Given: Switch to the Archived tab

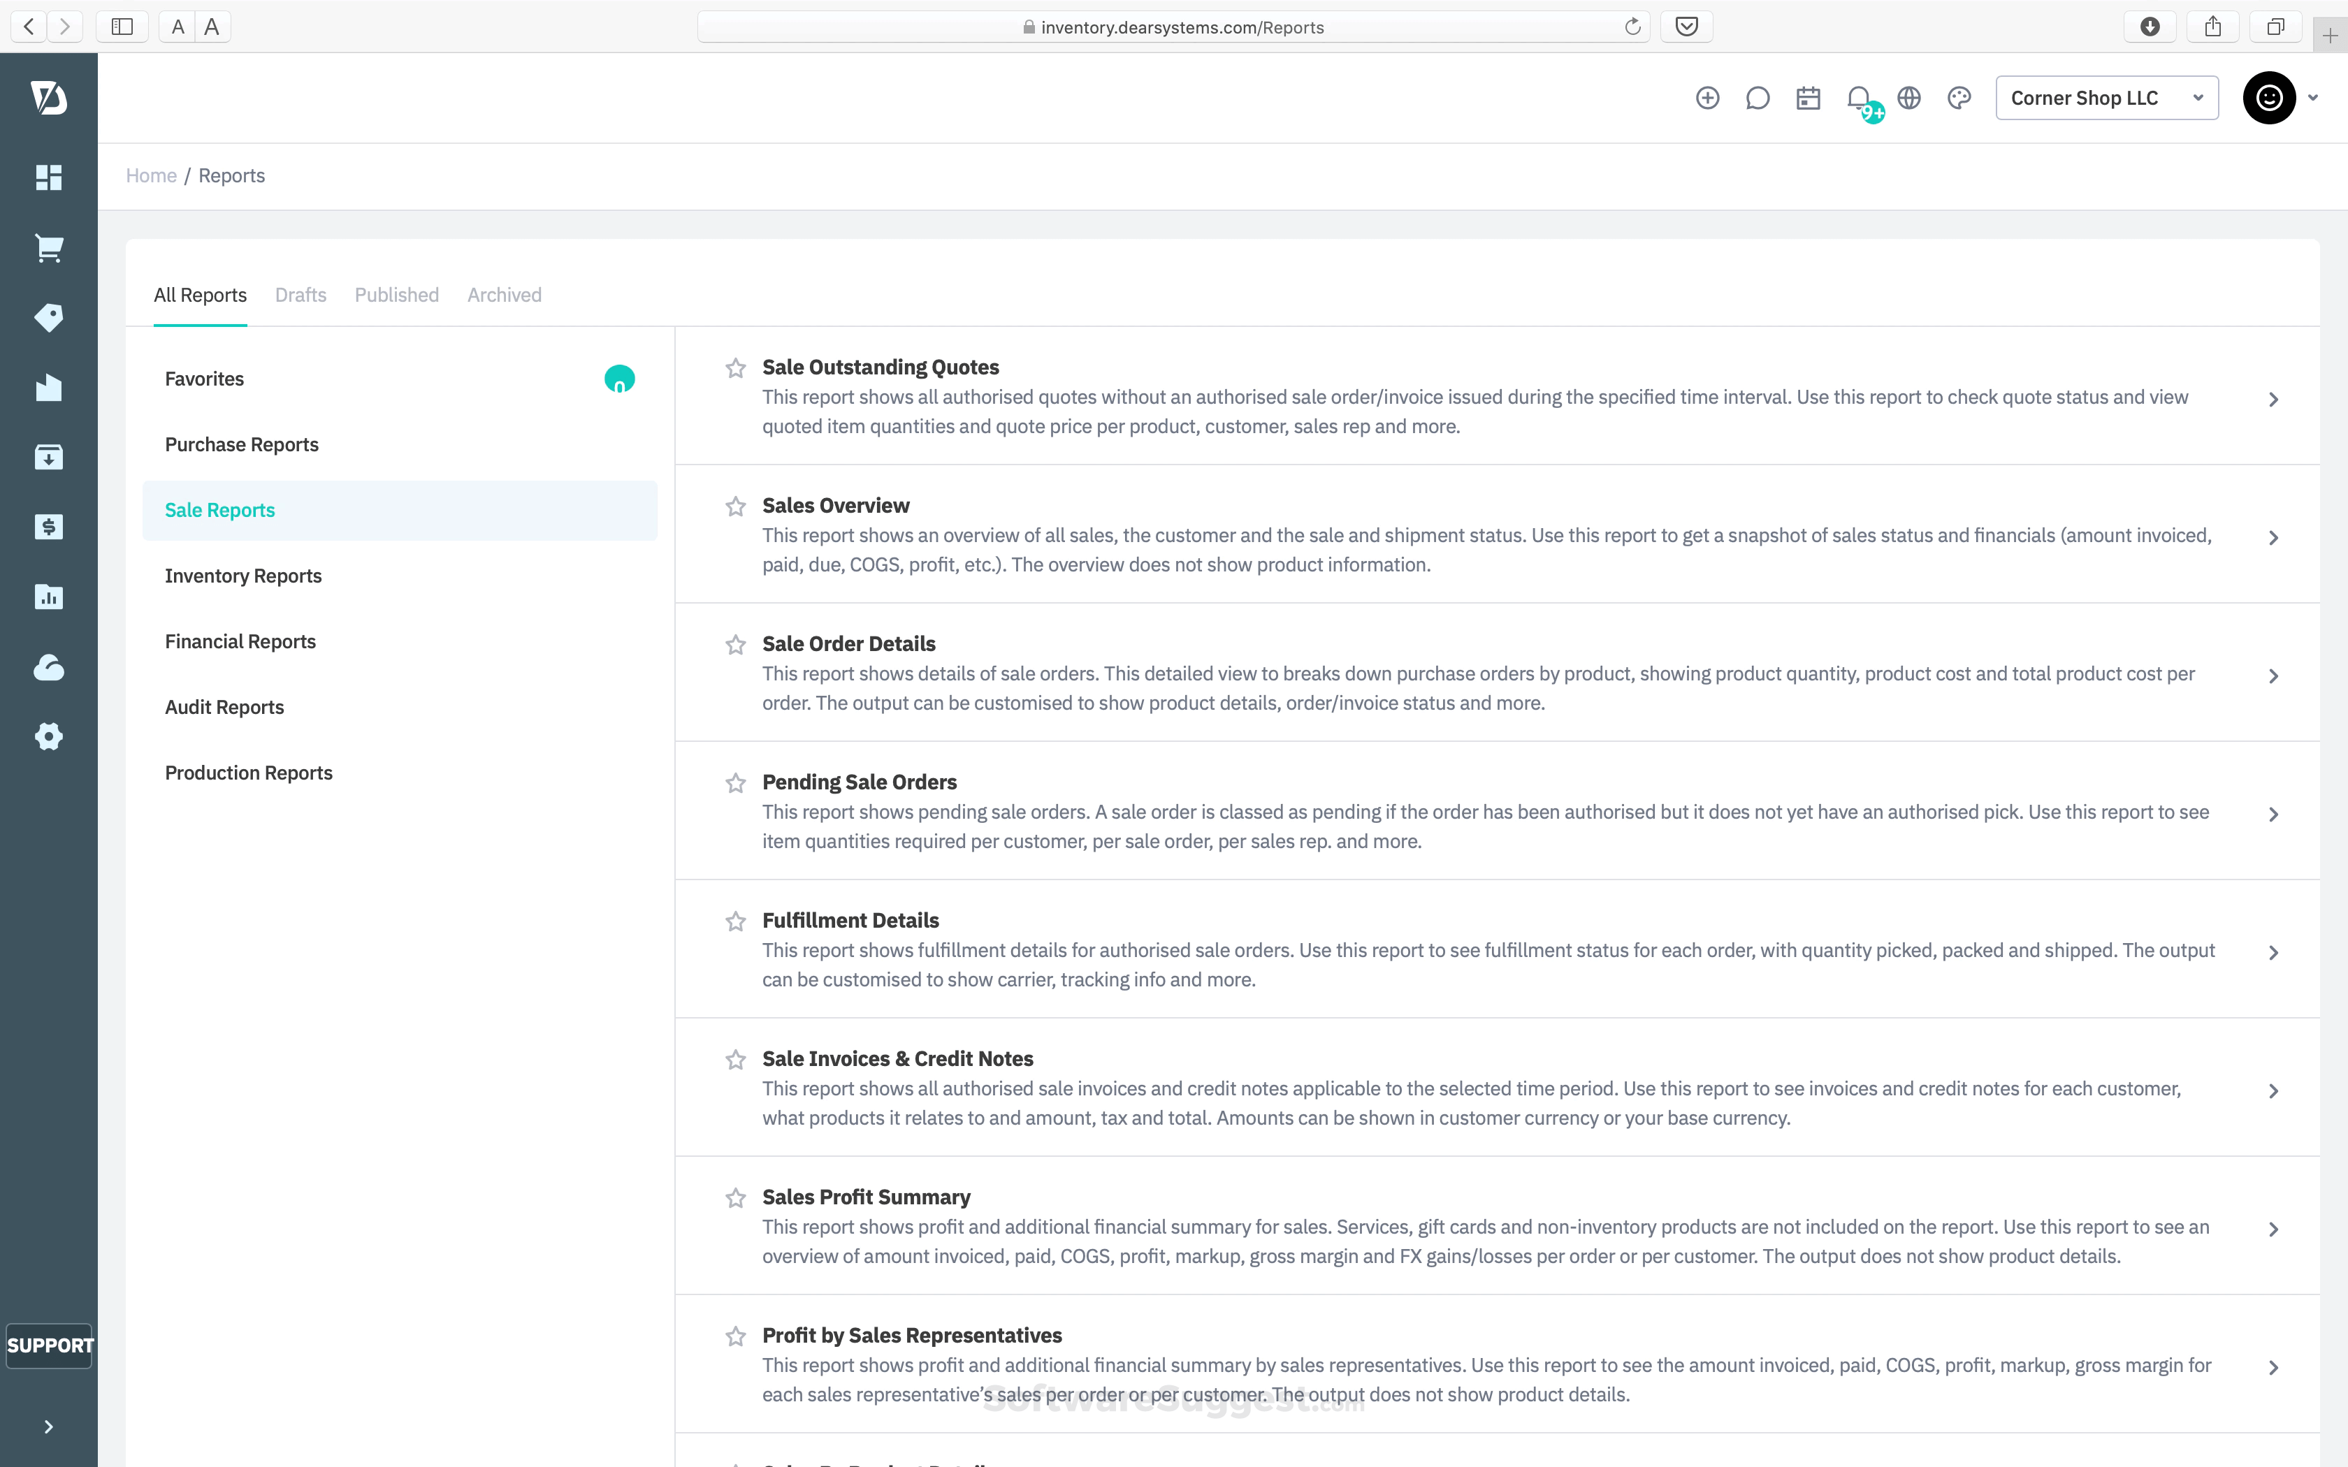Looking at the screenshot, I should [505, 295].
